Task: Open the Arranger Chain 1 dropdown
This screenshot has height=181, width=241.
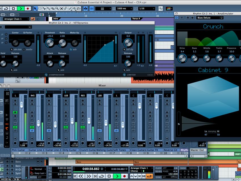Action: [16, 19]
